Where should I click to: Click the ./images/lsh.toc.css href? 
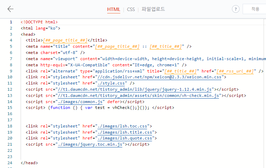click(122, 126)
